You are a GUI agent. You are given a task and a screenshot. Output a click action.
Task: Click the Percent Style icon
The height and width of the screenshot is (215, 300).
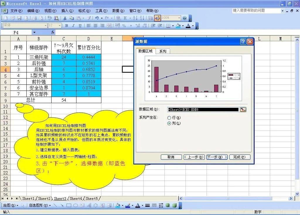coord(124,26)
